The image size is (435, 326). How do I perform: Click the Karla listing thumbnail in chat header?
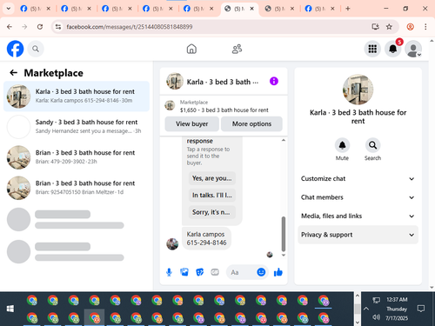click(x=175, y=81)
